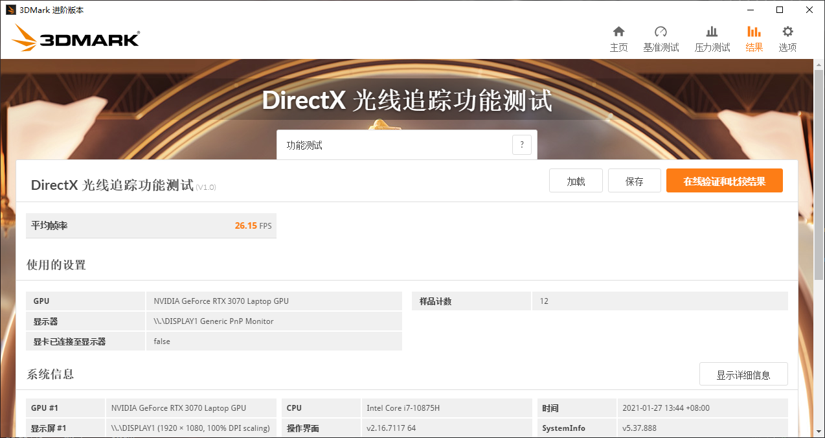825x438 pixels.
Task: Click the 显卡已连接至显示器 label
Action: pos(69,341)
